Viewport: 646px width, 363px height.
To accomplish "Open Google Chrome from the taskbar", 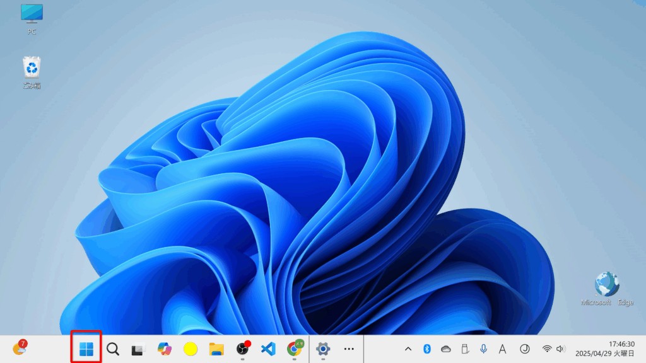I will pyautogui.click(x=295, y=348).
